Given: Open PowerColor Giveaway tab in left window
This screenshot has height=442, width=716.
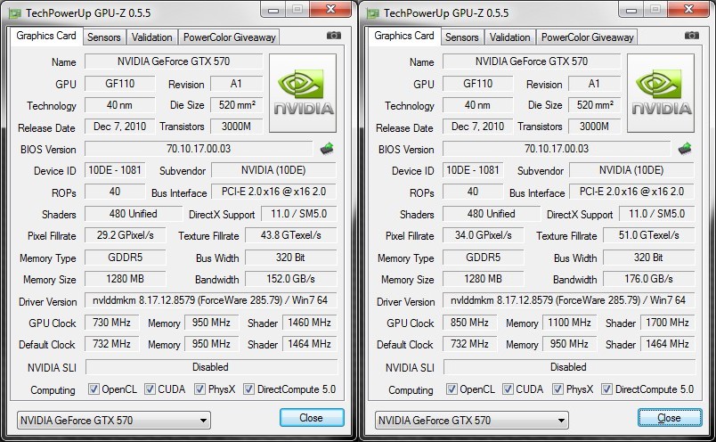Looking at the screenshot, I should pos(230,37).
